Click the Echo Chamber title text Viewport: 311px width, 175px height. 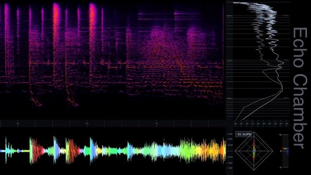coord(300,88)
